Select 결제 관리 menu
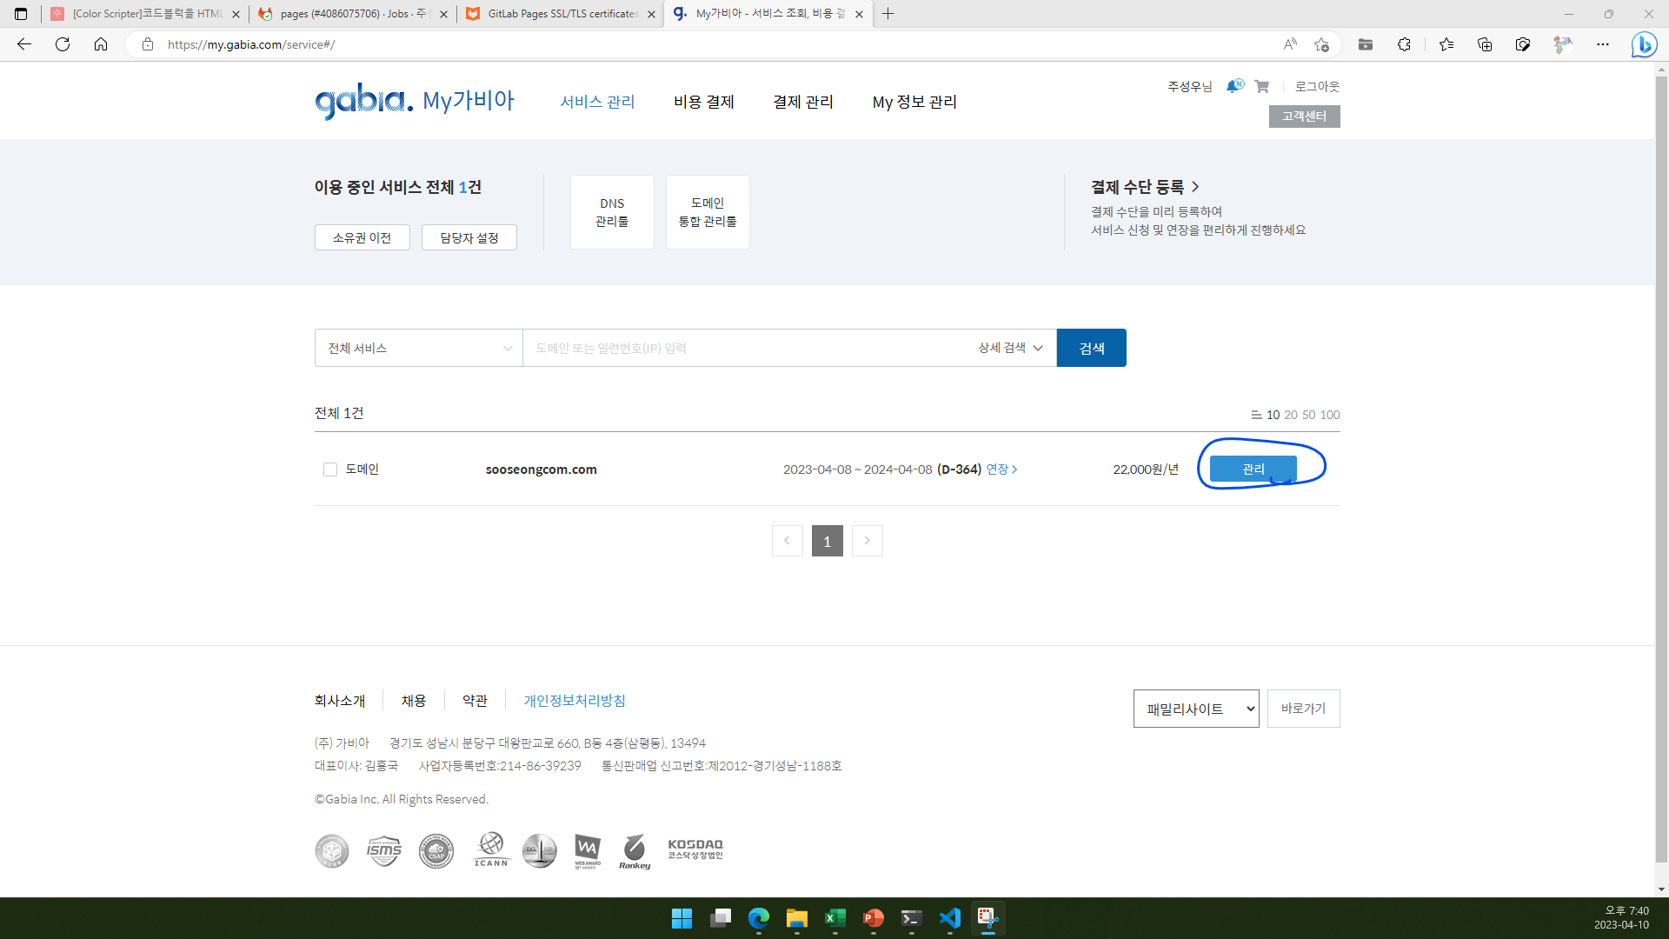Viewport: 1669px width, 939px height. pyautogui.click(x=803, y=102)
